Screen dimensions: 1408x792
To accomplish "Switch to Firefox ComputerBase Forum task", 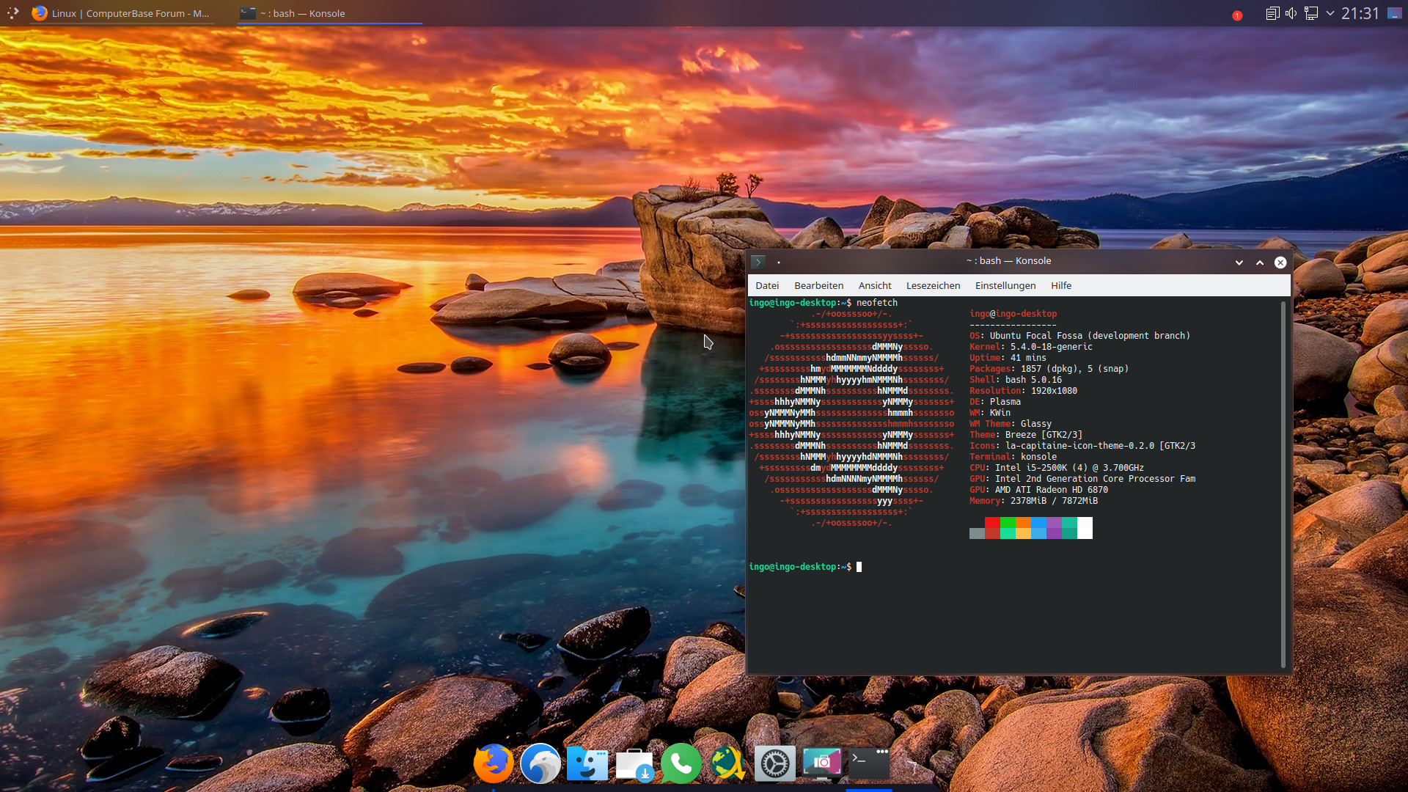I will (122, 13).
